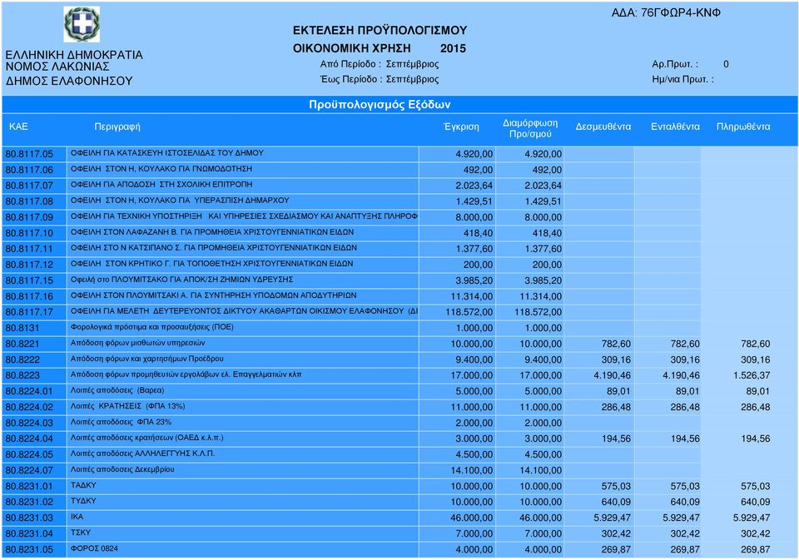The height and width of the screenshot is (560, 799).
Task: Click the Greek coat of arms emblem
Action: tap(82, 24)
